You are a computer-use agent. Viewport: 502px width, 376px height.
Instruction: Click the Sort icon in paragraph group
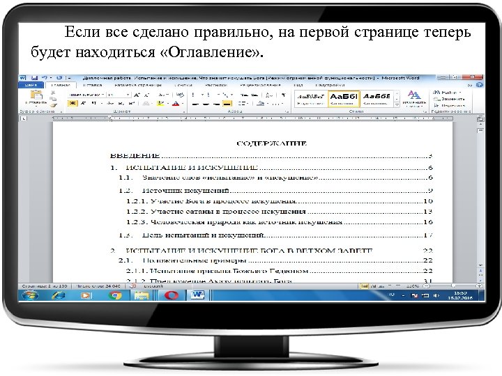(269, 95)
